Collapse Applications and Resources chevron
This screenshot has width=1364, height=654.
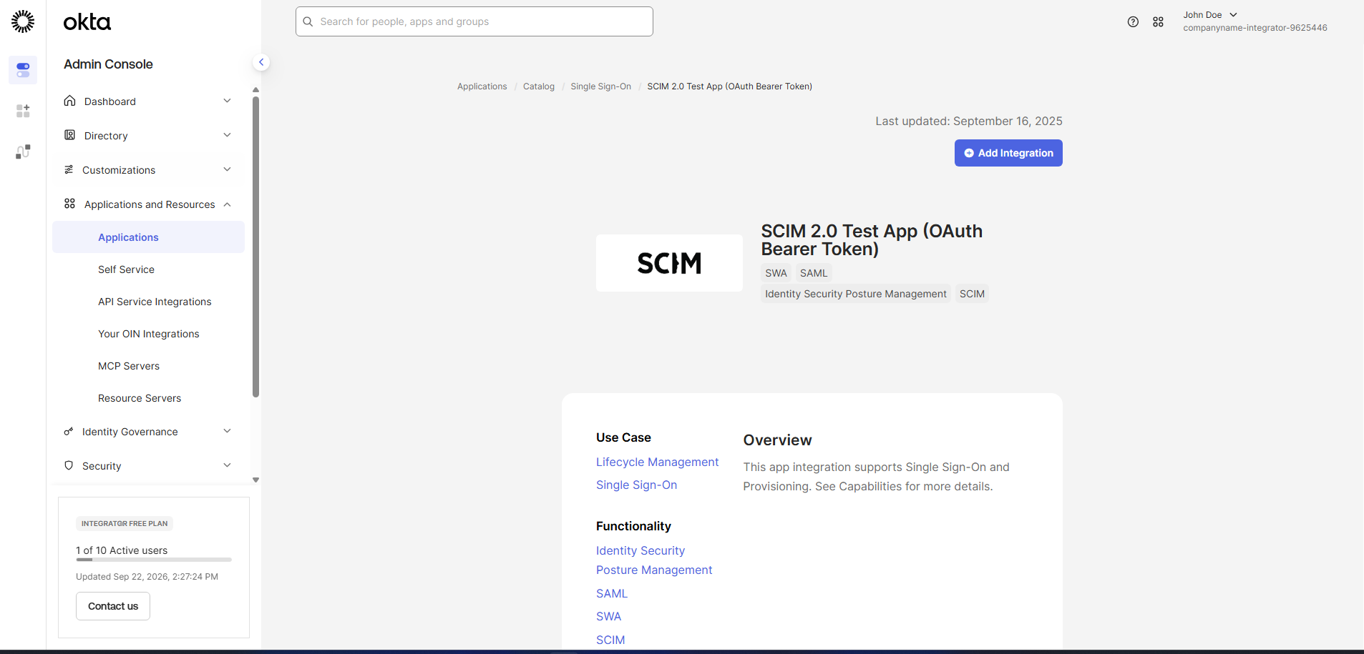point(227,204)
